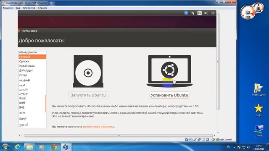Open the Справка menu
Screen dimensions: 269x151
(42, 8)
